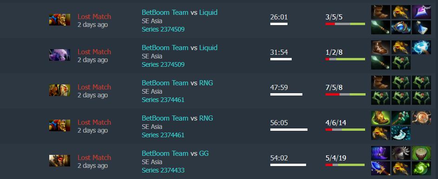Select the blue orb item in the 26:01 match
This screenshot has width=438, height=179.
[x=401, y=27]
